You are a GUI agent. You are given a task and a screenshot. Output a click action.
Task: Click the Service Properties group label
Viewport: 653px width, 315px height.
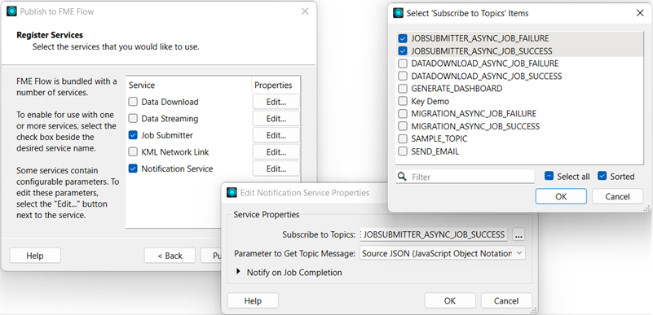click(x=266, y=215)
